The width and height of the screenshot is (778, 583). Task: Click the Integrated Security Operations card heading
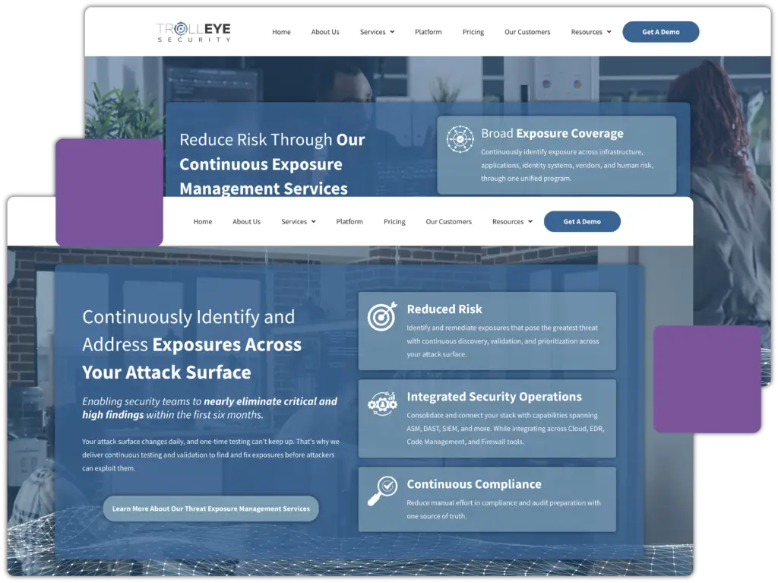click(494, 397)
